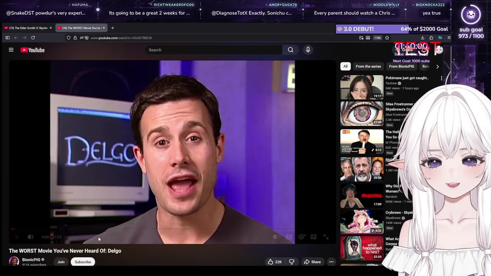The height and width of the screenshot is (276, 491).
Task: Open the 20:28 Mel Gibson thumbnail video
Action: point(362,169)
